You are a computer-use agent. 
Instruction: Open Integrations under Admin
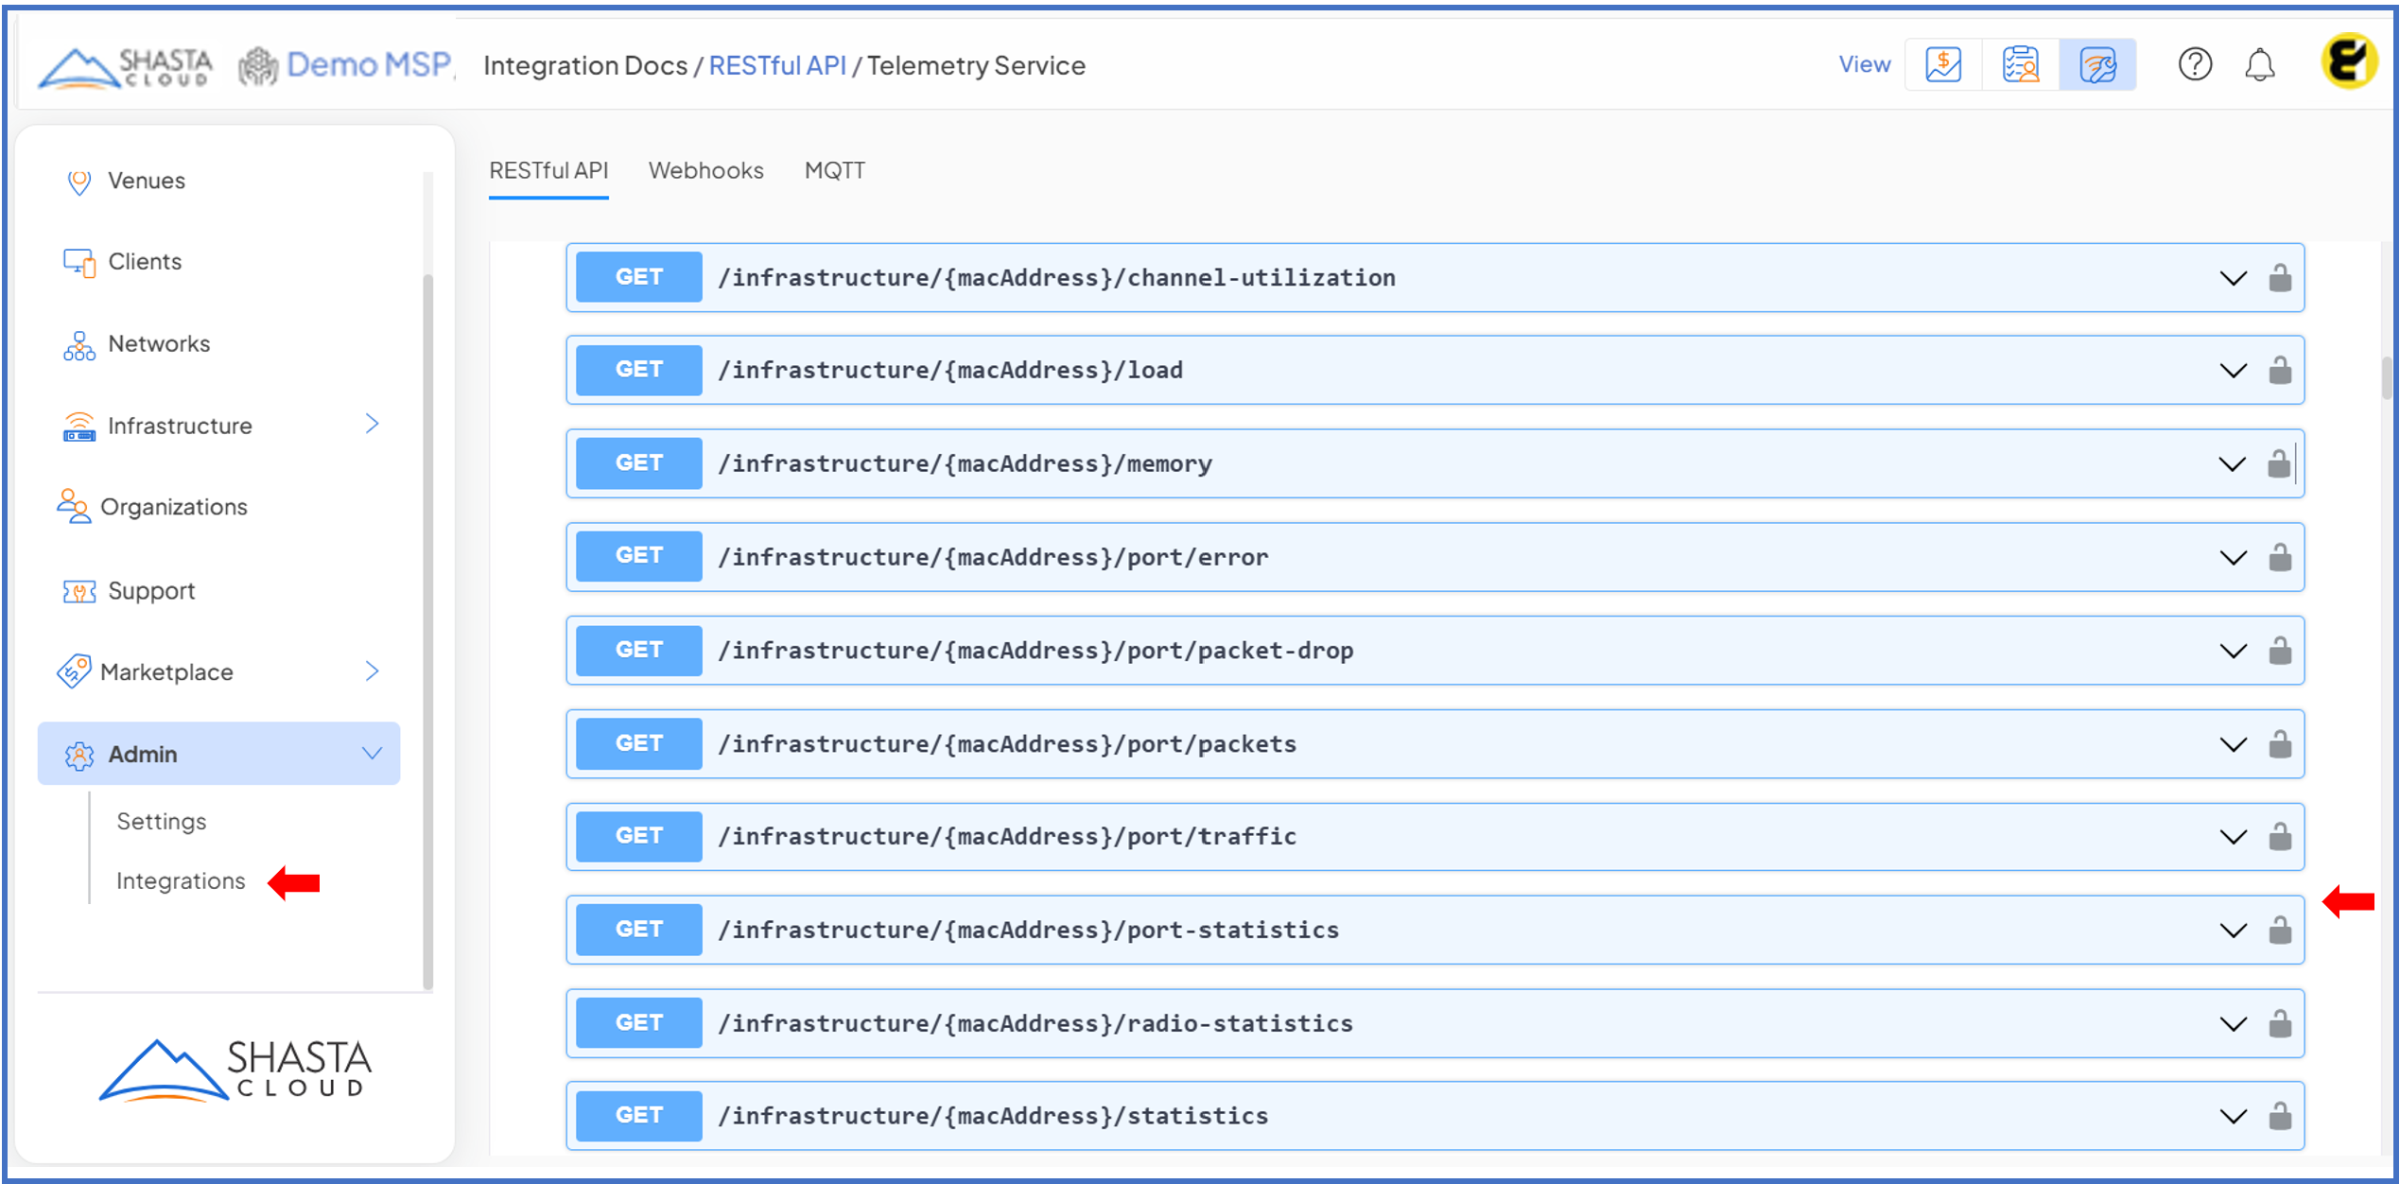(x=181, y=881)
